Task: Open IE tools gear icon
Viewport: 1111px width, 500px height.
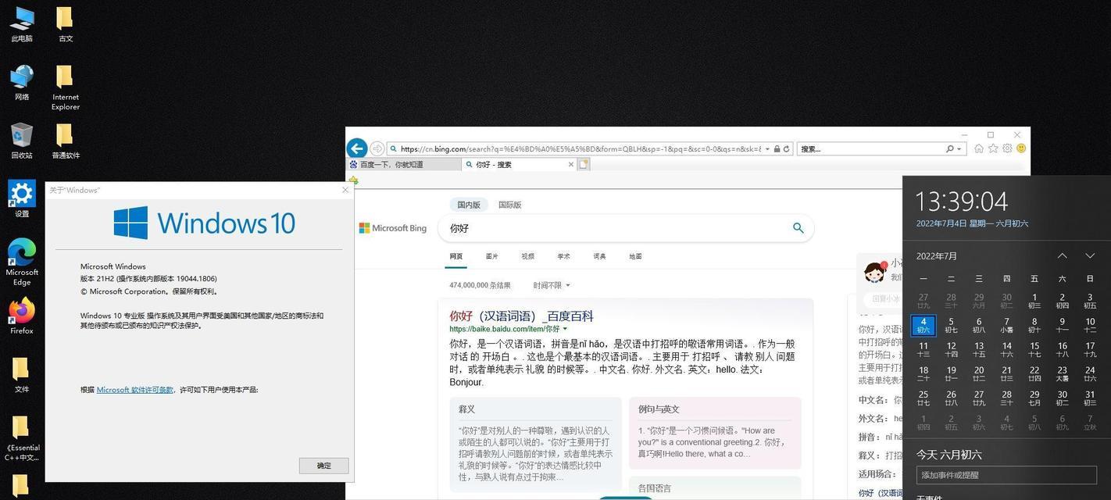Action: [1007, 148]
